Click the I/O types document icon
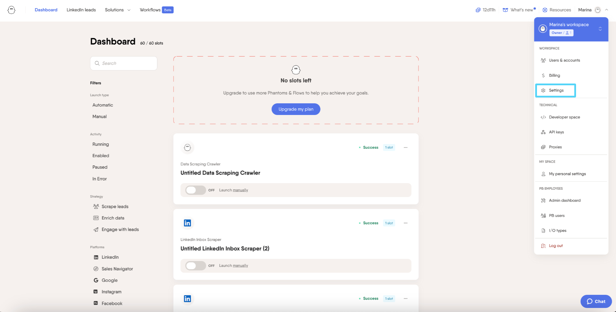Screen dimensions: 616x312 pyautogui.click(x=543, y=231)
